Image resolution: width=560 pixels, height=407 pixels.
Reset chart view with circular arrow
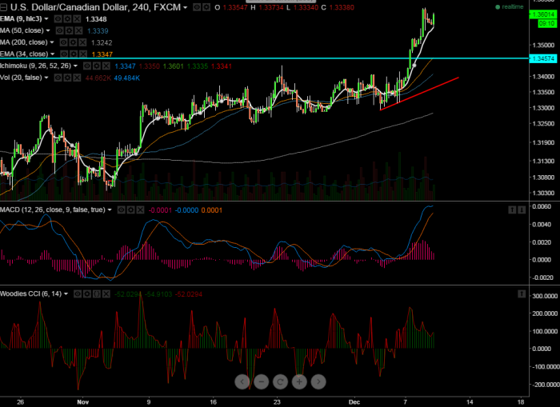pos(280,382)
